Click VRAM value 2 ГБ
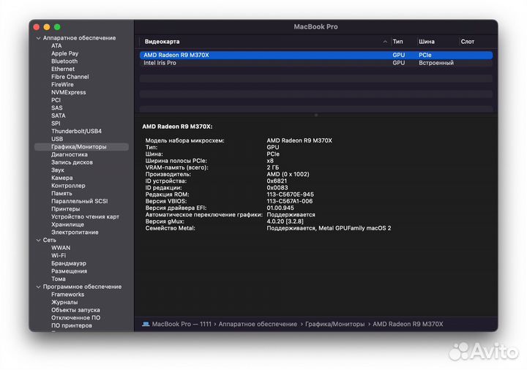The height and width of the screenshot is (370, 527). pyautogui.click(x=273, y=167)
